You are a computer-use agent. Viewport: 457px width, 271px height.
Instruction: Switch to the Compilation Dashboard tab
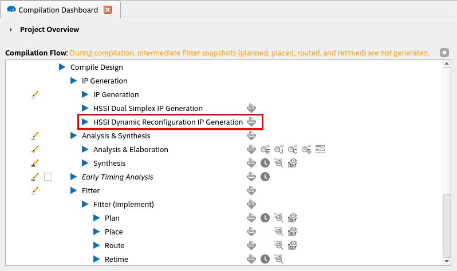pos(54,10)
